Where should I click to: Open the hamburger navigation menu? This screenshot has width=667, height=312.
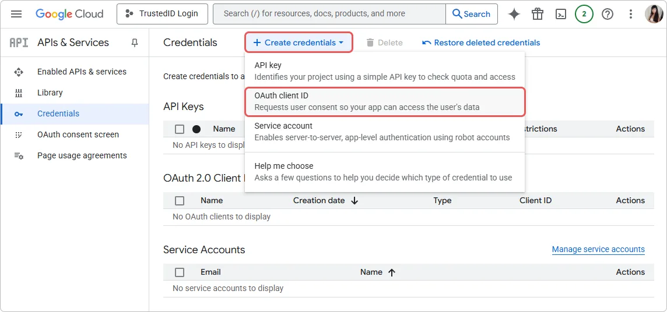(x=16, y=14)
